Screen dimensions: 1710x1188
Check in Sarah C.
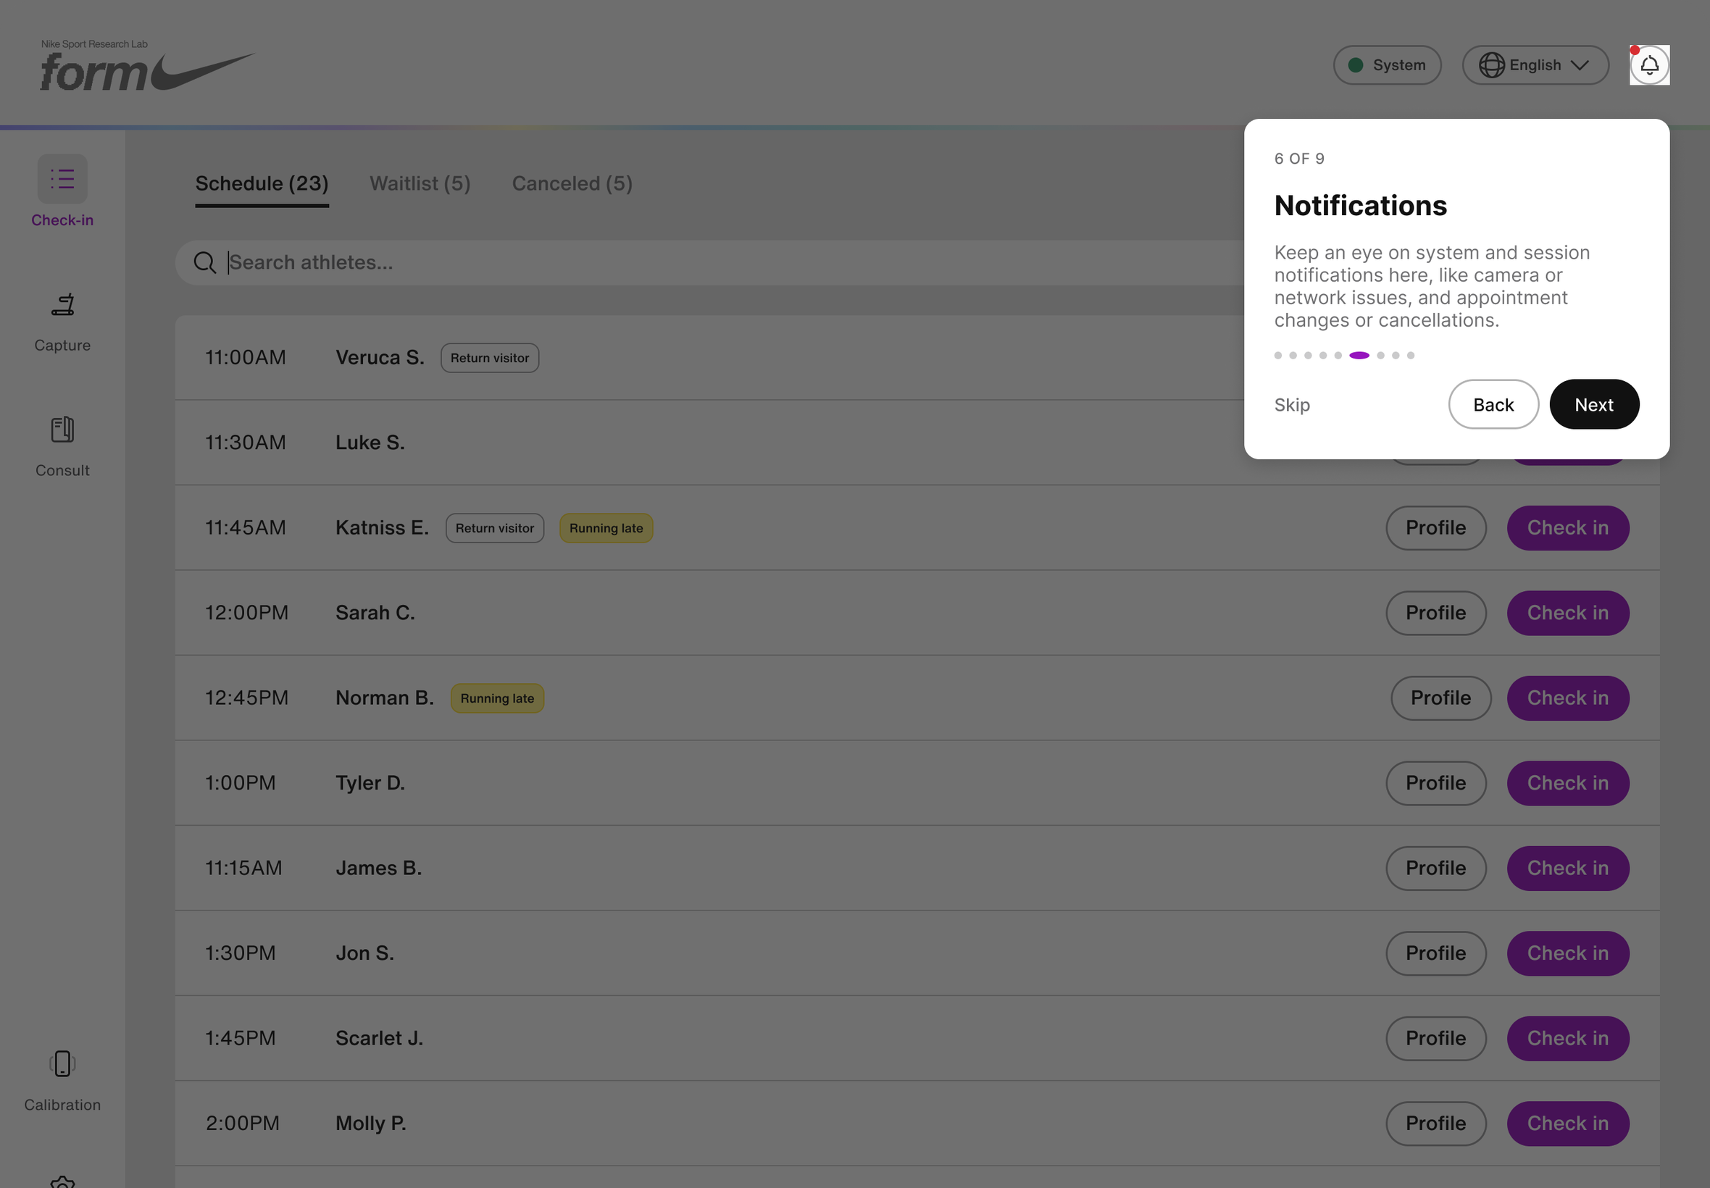[x=1568, y=614]
